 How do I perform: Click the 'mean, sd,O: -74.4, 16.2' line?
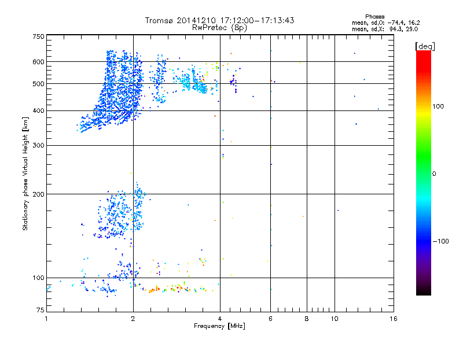(385, 23)
